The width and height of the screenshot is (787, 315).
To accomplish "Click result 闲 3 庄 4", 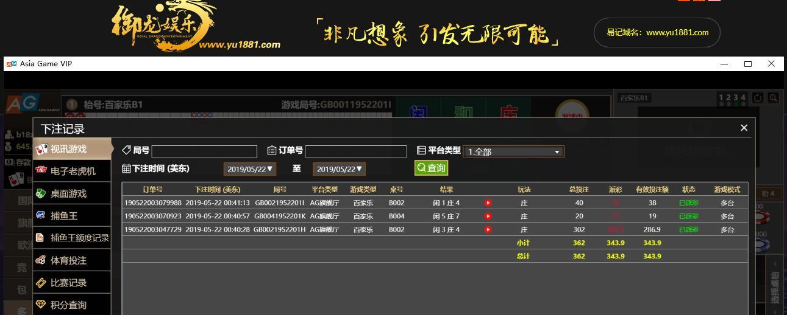I will pos(446,229).
